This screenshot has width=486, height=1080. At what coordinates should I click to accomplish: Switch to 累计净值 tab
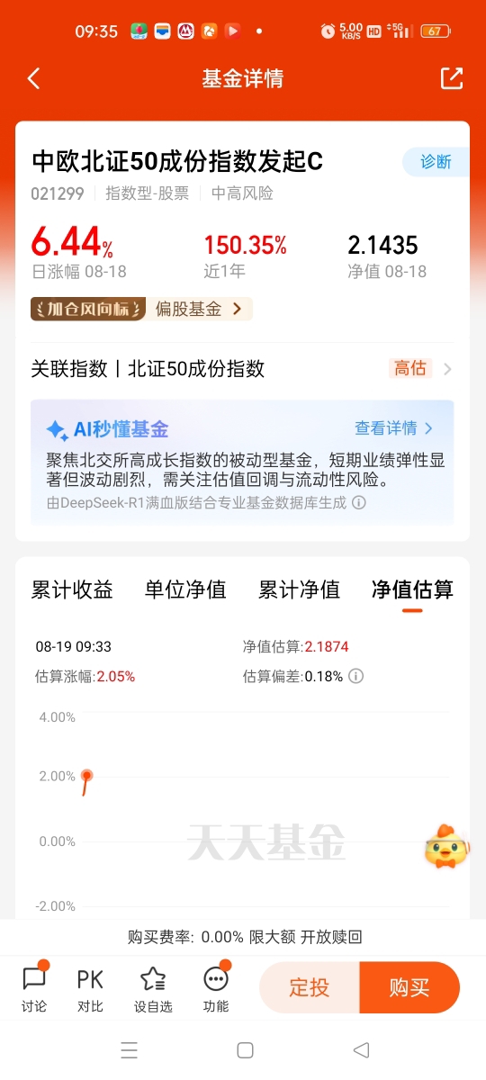[x=300, y=590]
